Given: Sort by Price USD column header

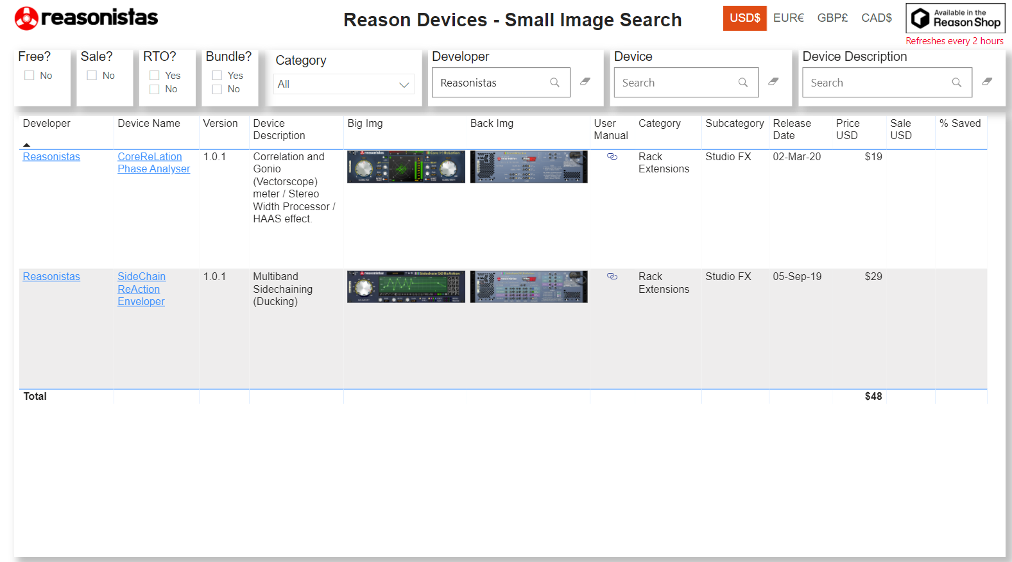Looking at the screenshot, I should [848, 129].
